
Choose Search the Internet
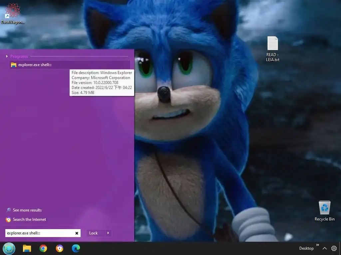pyautogui.click(x=29, y=219)
